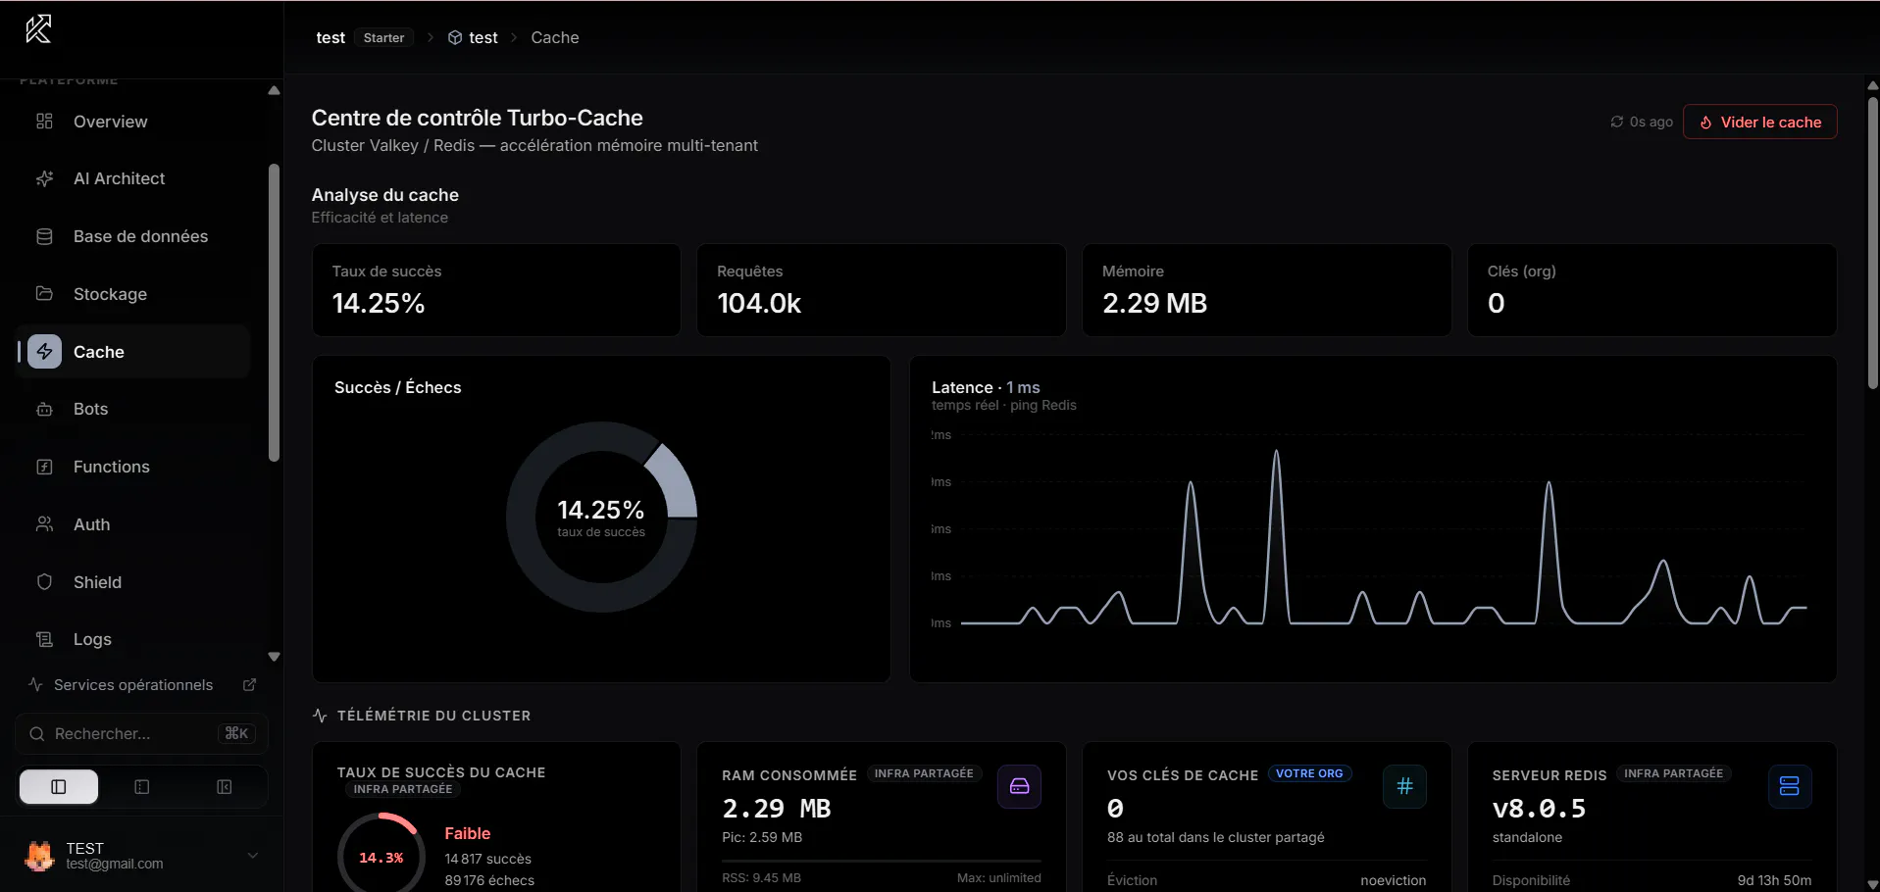Viewport: 1880px width, 892px height.
Task: Click the sidebar scroll up arrow
Action: coord(274,90)
